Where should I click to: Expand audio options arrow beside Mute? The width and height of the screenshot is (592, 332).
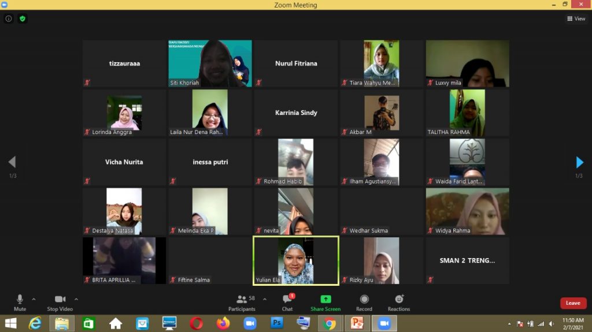click(x=34, y=299)
